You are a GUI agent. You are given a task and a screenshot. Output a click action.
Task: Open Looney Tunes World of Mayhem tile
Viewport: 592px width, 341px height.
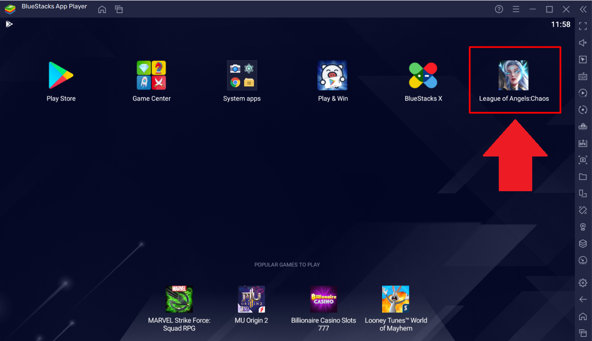click(396, 299)
